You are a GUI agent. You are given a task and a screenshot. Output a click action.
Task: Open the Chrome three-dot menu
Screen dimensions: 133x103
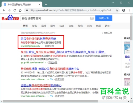click(x=129, y=10)
